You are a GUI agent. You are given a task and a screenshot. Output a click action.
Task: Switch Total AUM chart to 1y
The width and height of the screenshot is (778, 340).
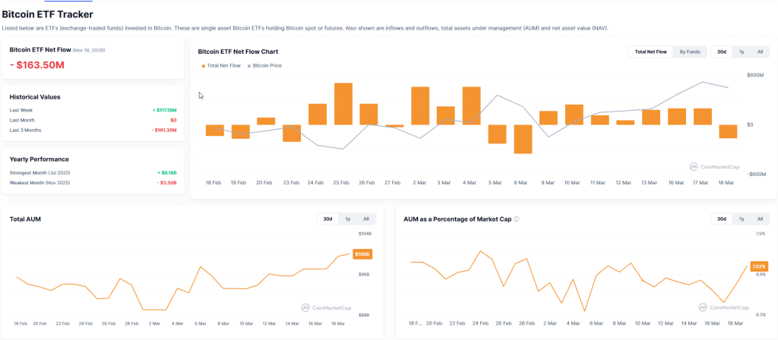(347, 219)
